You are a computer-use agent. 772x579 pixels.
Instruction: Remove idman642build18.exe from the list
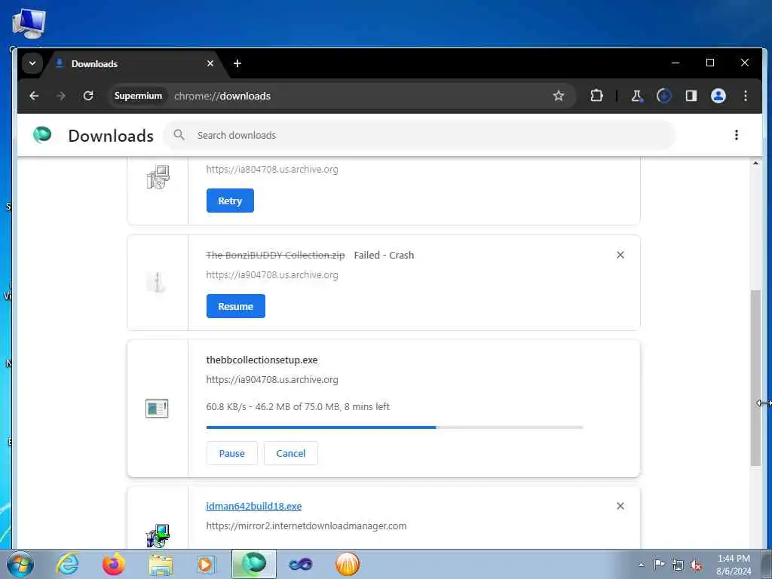pos(620,506)
